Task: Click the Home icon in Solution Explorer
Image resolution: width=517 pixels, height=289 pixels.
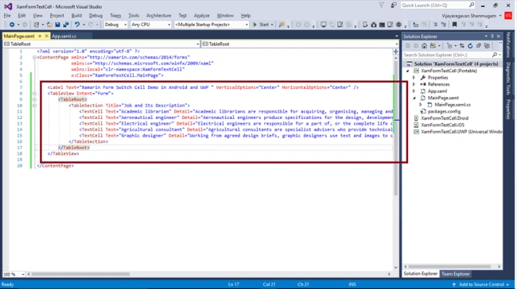Action: [424, 46]
